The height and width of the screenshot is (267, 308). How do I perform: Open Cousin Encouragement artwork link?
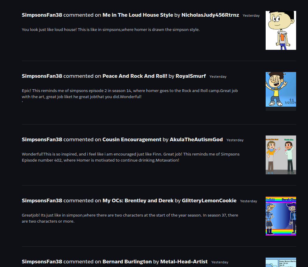(x=132, y=139)
